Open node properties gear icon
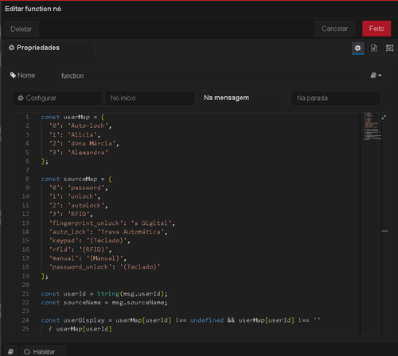The width and height of the screenshot is (398, 356). click(357, 48)
